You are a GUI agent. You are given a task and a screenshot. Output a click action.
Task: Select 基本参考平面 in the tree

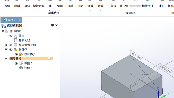(27, 45)
